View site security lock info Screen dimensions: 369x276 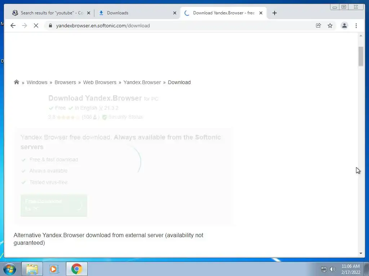coord(50,26)
